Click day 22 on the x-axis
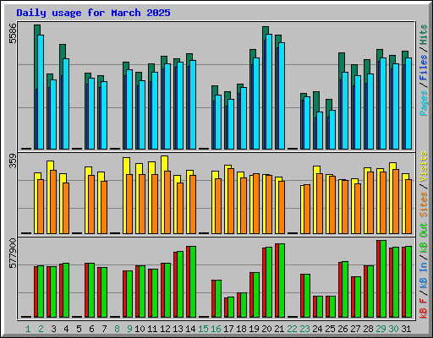The image size is (433, 338). [292, 329]
